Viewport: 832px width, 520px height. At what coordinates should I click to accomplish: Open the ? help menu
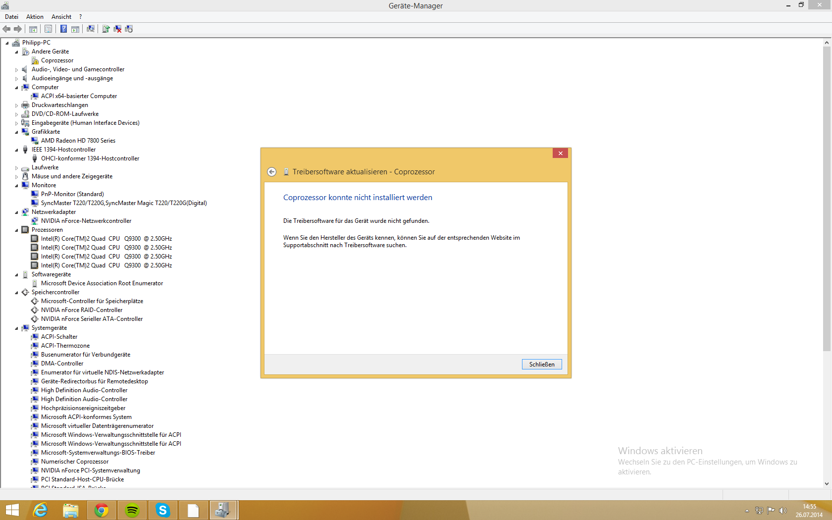[x=80, y=17]
